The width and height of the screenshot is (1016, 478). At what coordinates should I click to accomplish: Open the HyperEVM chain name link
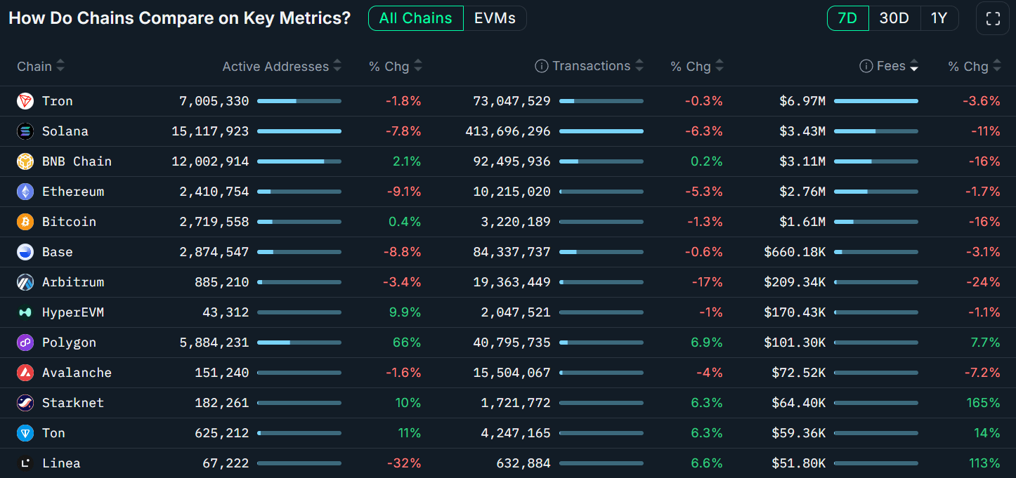click(x=73, y=312)
